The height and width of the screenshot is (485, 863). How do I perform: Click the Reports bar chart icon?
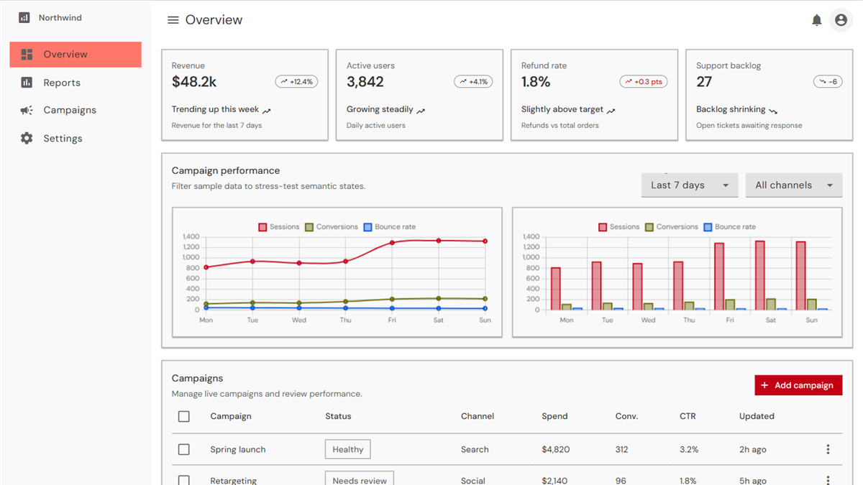tap(27, 83)
